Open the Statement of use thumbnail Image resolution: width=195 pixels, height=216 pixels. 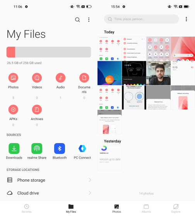pyautogui.click(x=158, y=97)
